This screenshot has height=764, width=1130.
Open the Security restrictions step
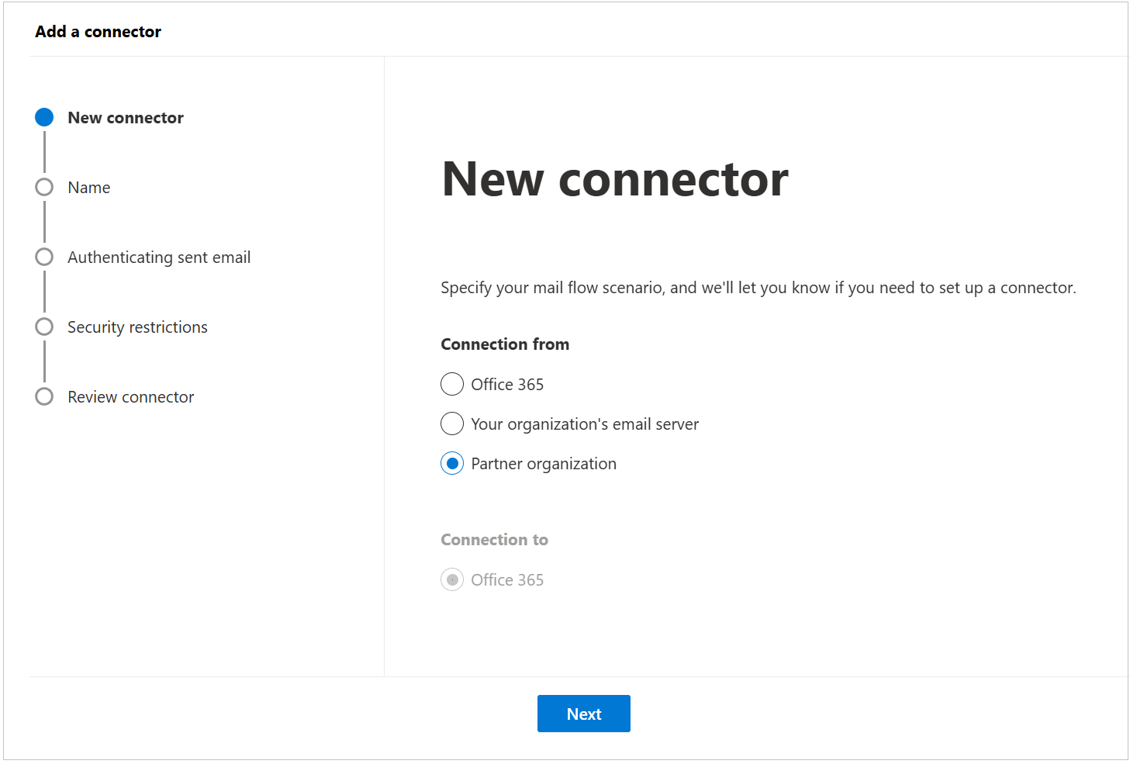[x=137, y=327]
